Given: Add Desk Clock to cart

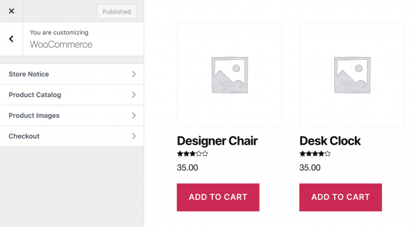Looking at the screenshot, I should (x=340, y=197).
